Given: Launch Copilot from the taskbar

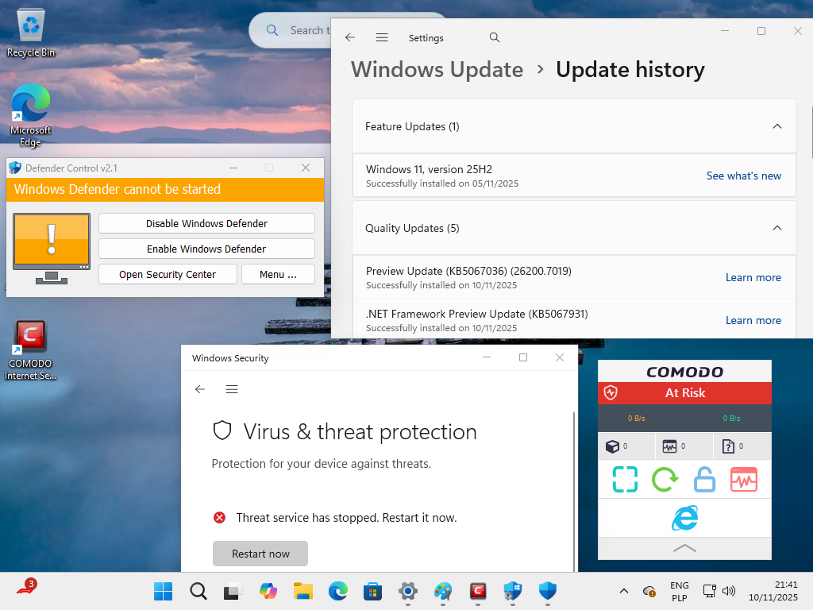Looking at the screenshot, I should point(268,591).
